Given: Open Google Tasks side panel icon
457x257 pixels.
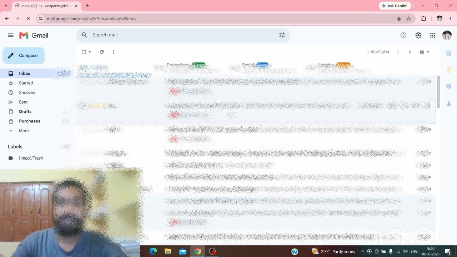Looking at the screenshot, I should pyautogui.click(x=449, y=87).
